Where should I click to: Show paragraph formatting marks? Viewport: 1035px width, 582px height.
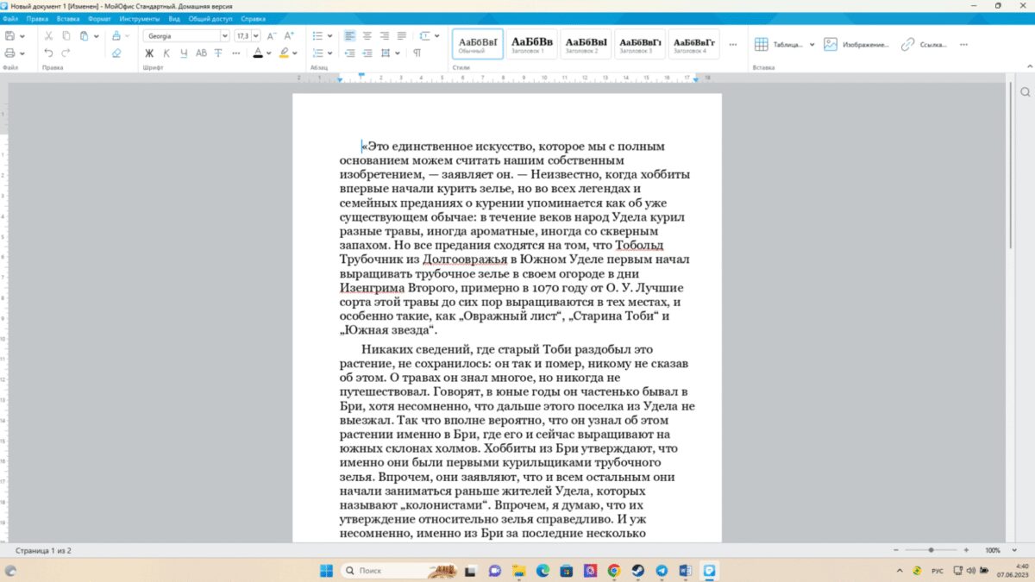click(418, 53)
